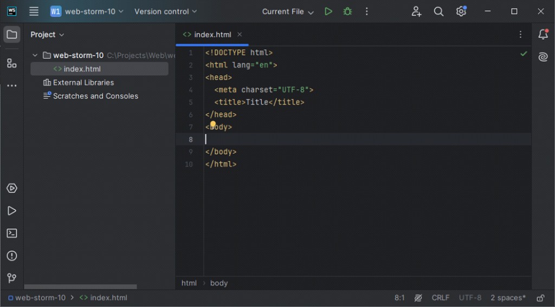Open the Services tool window icon
The height and width of the screenshot is (307, 555).
point(12,188)
